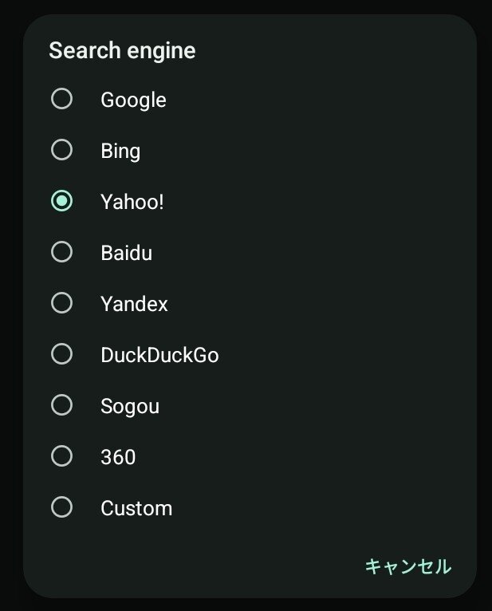Click the Sogou text label
This screenshot has width=492, height=611.
point(130,406)
